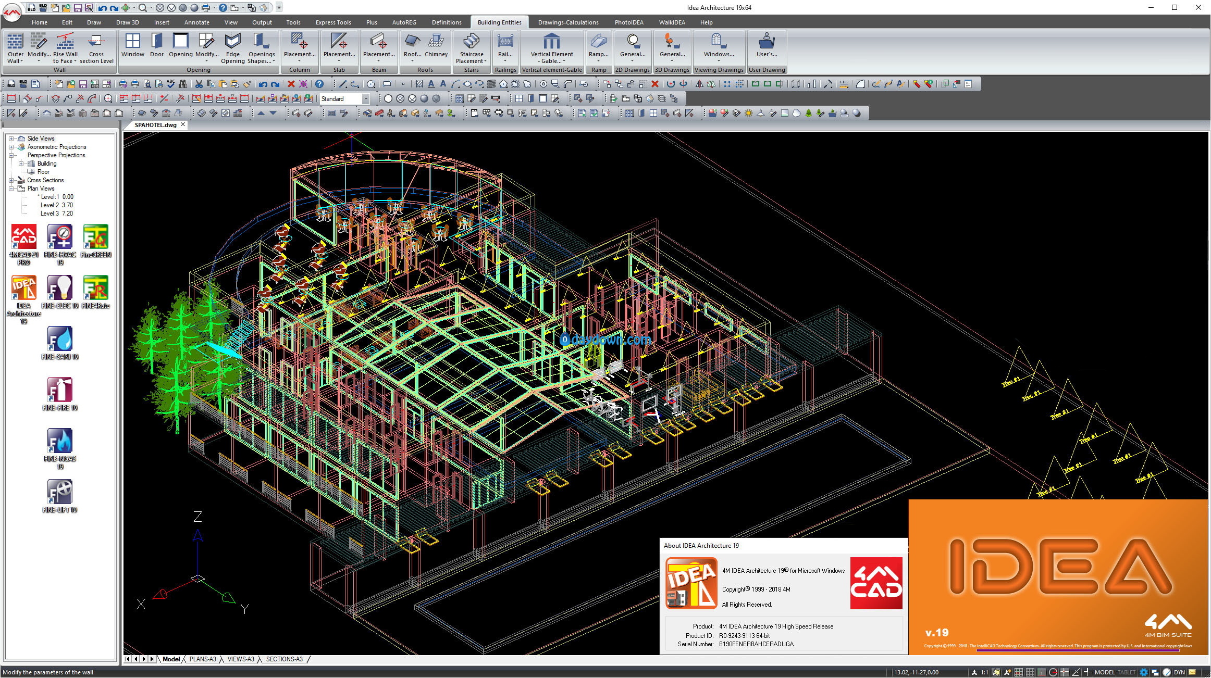Select Level:3 7.20 plan view
This screenshot has height=678, width=1211.
click(57, 214)
